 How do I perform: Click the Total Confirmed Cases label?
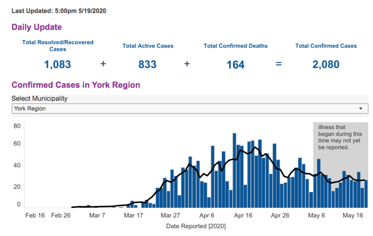click(x=326, y=46)
